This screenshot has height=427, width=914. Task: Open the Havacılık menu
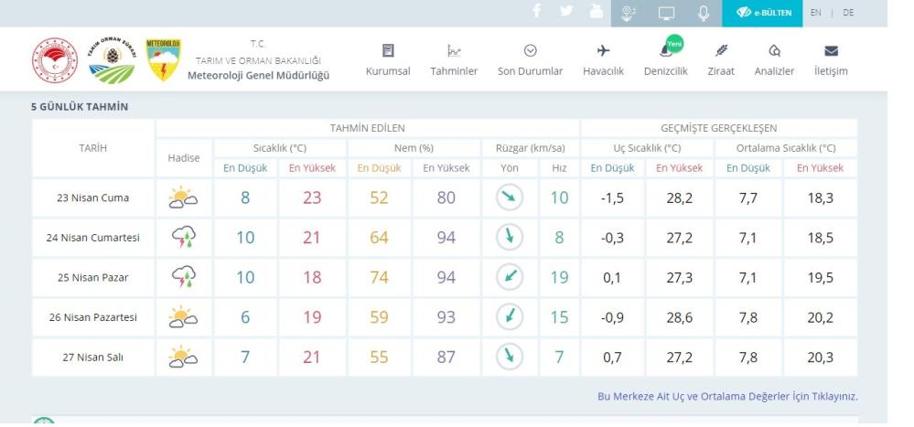pyautogui.click(x=603, y=59)
